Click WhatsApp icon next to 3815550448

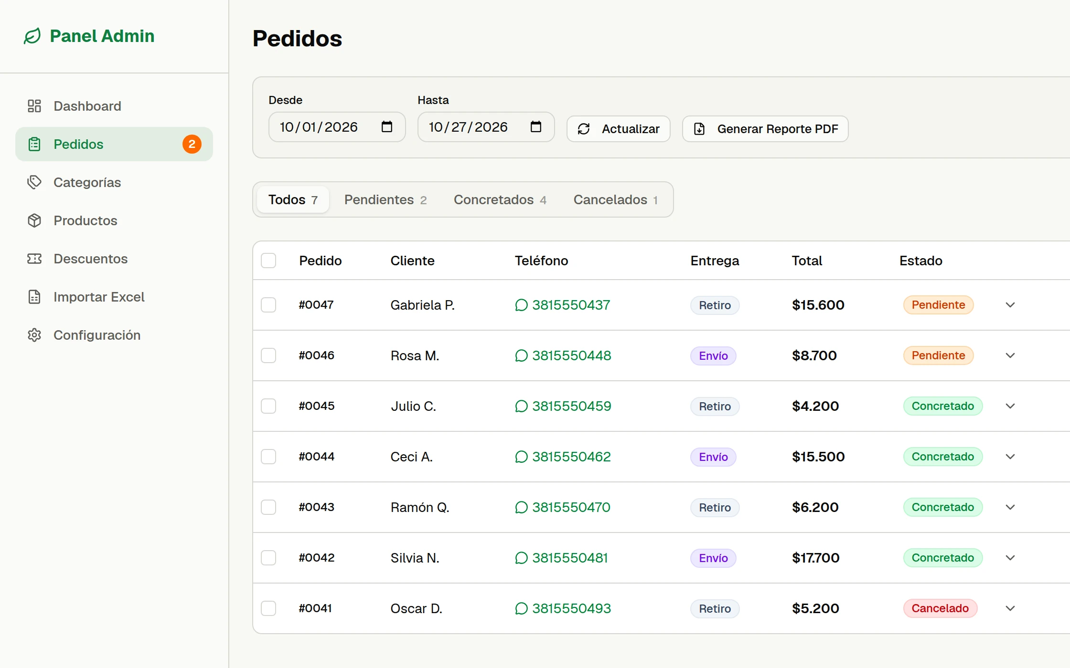point(521,355)
